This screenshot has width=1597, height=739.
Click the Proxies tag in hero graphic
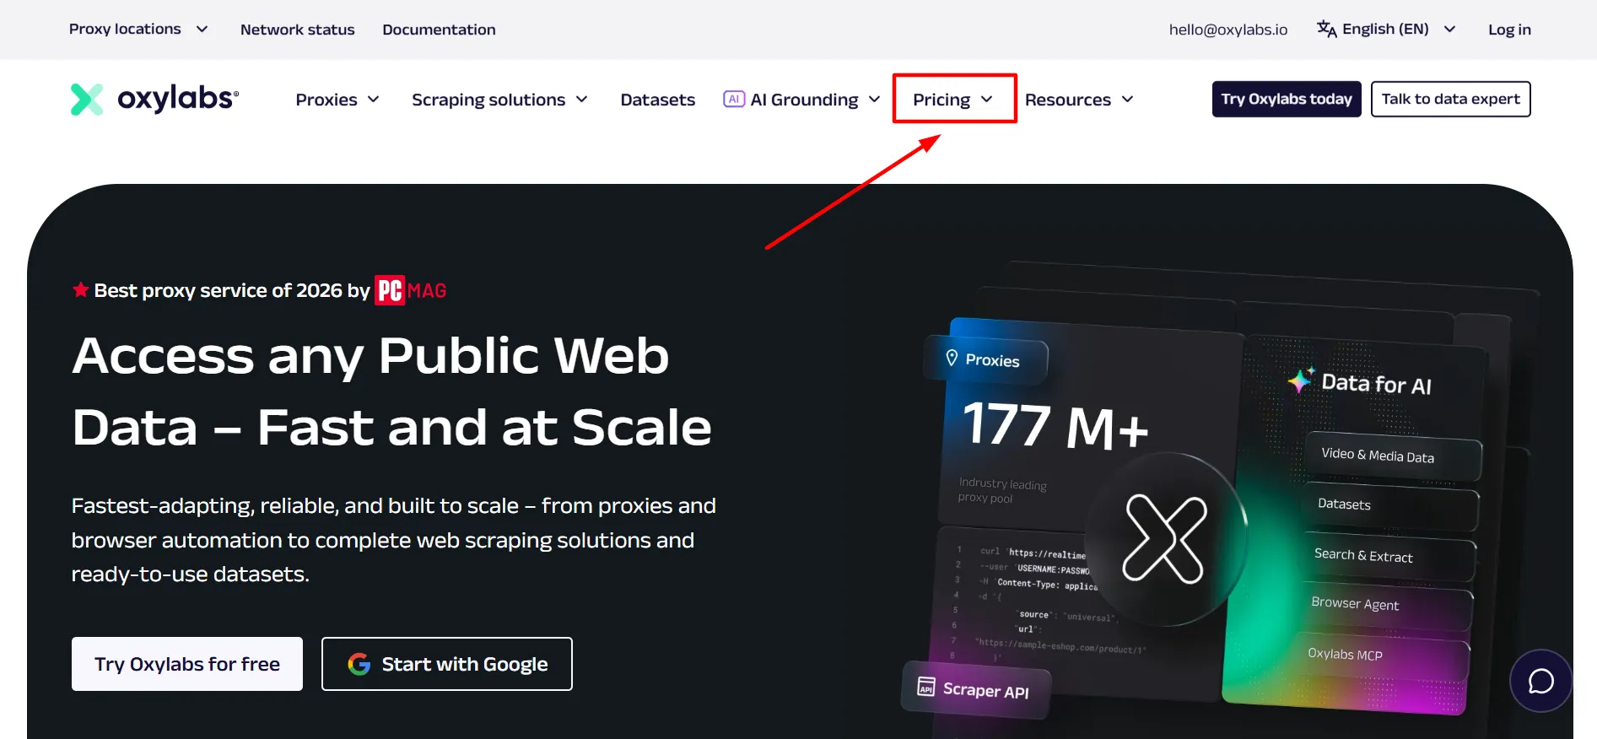985,359
